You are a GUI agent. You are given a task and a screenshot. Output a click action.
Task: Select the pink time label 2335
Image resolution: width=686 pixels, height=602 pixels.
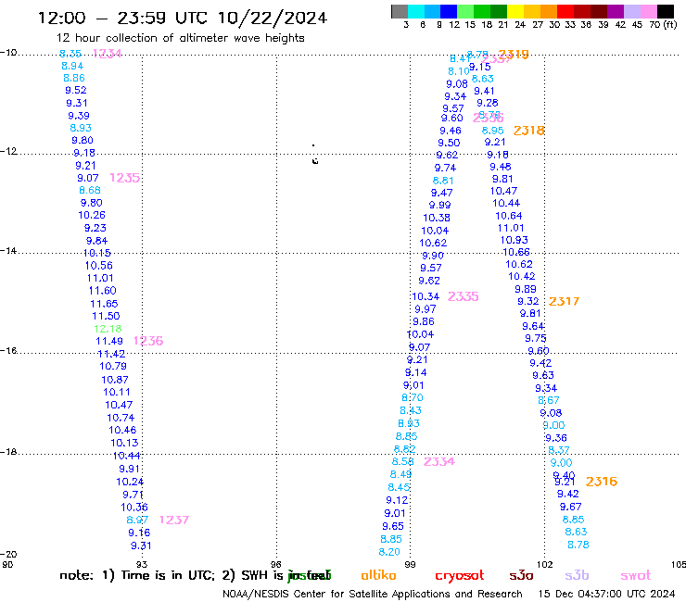[464, 296]
